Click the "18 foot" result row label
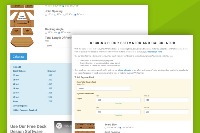The width and height of the screenshot is (200, 133). (x=16, y=80)
